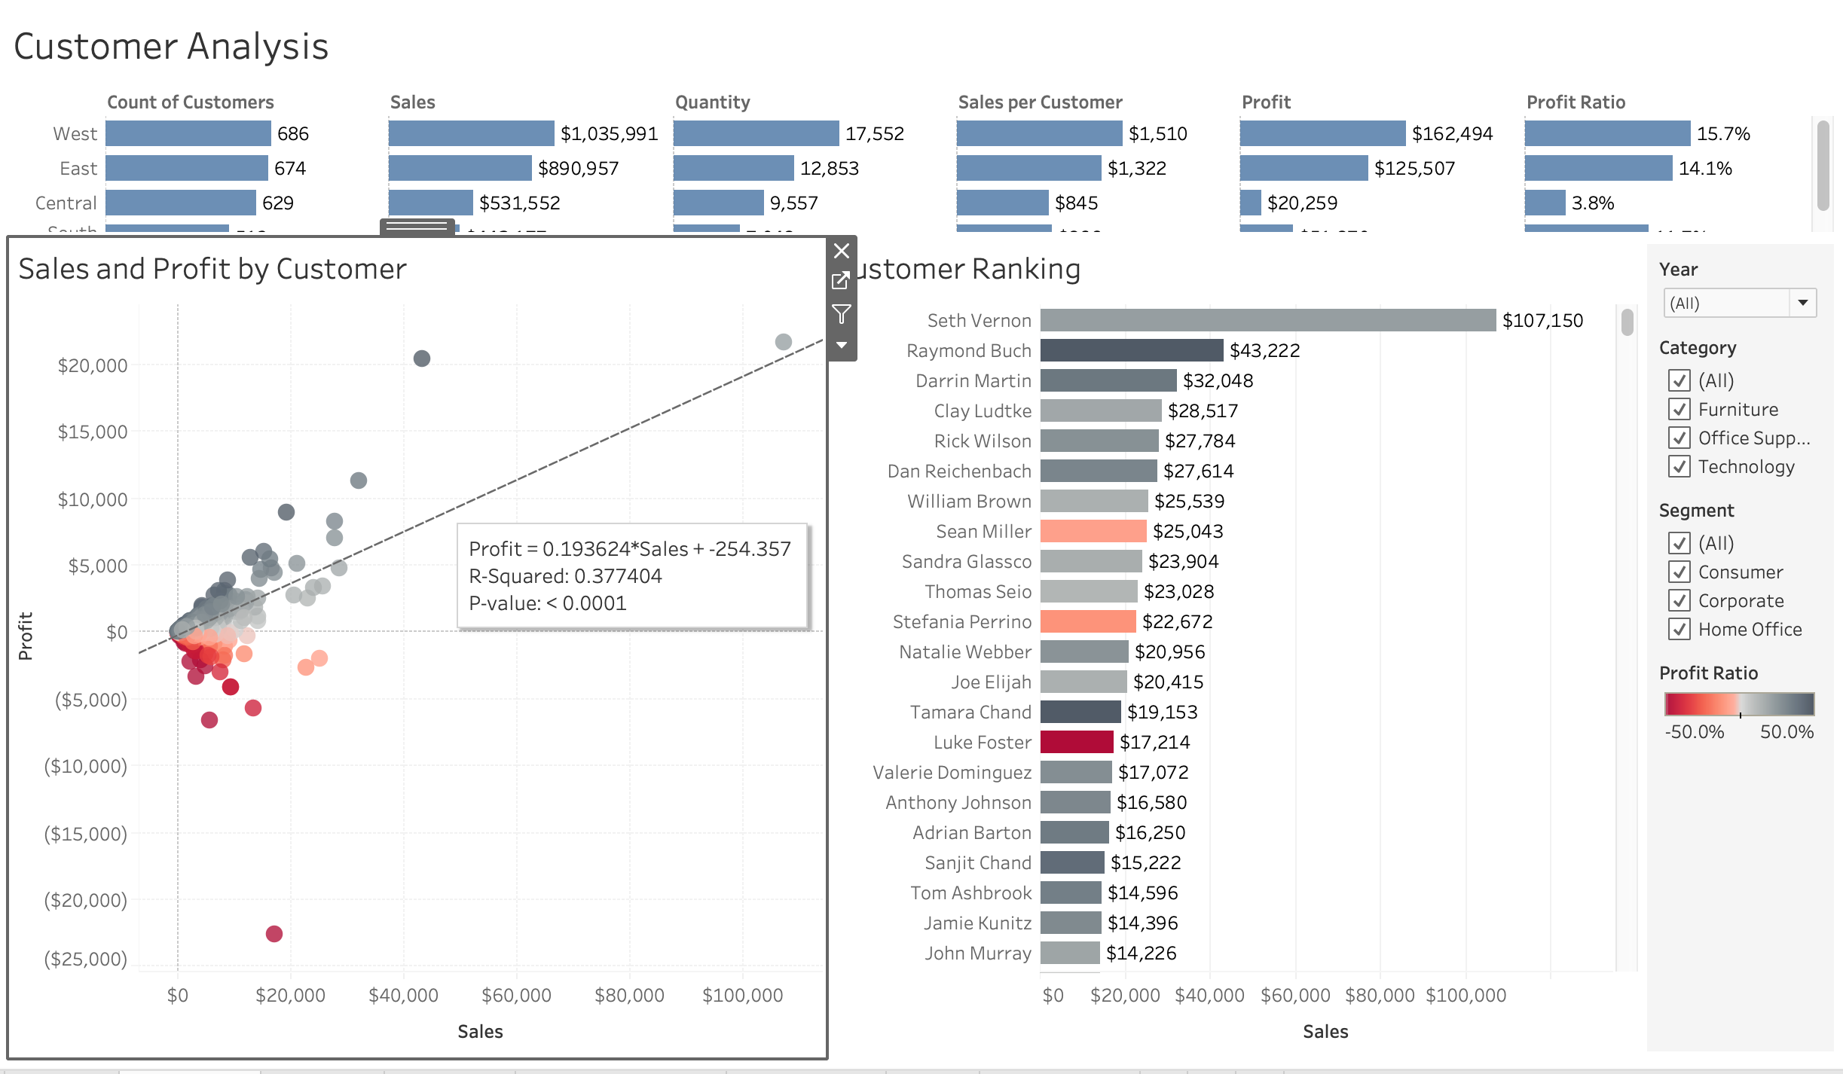Click the use-as-filter funnel icon
Viewport: 1843px width, 1074px height.
tap(841, 314)
